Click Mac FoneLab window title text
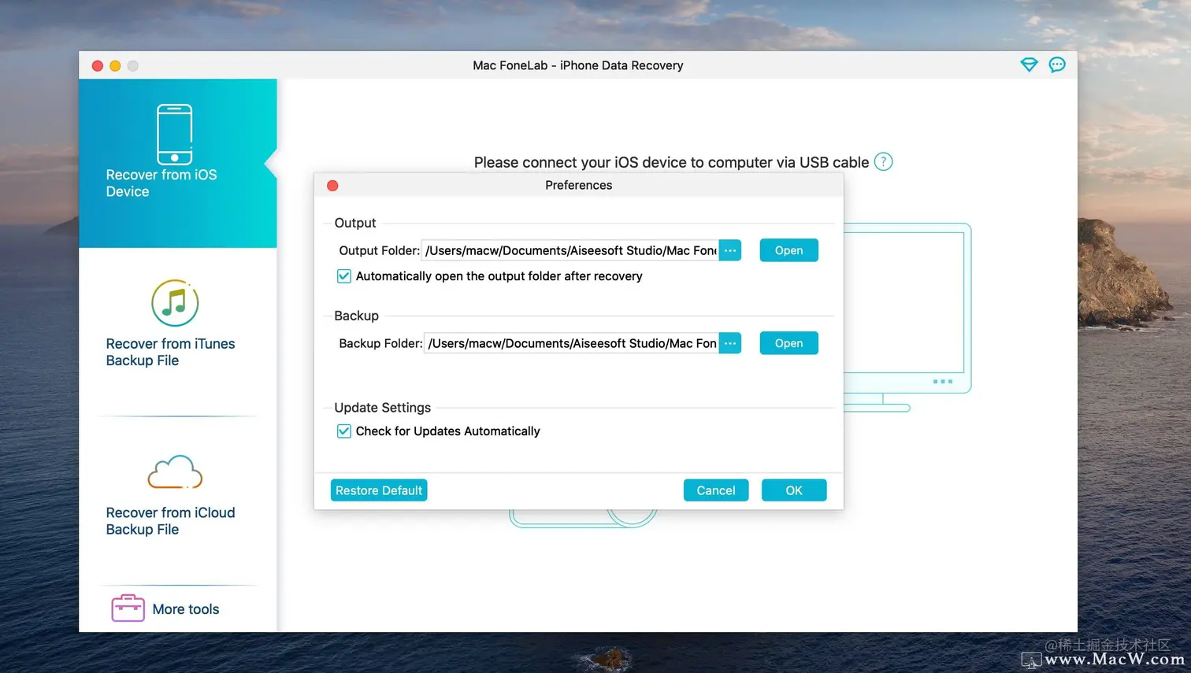 click(x=577, y=65)
